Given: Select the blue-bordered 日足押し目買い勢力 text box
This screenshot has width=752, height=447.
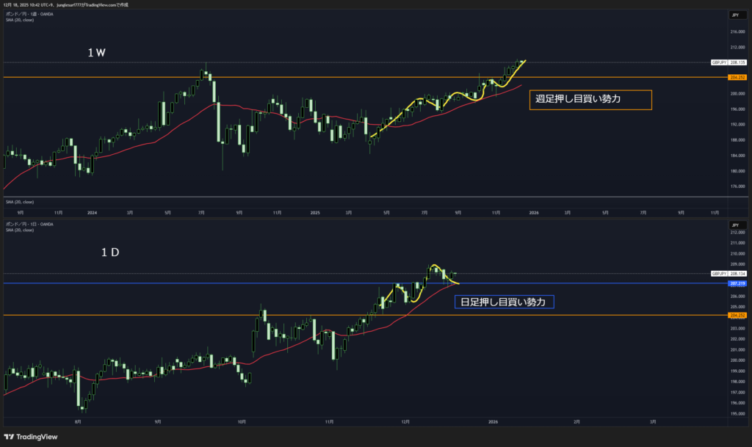Looking at the screenshot, I should pyautogui.click(x=504, y=302).
